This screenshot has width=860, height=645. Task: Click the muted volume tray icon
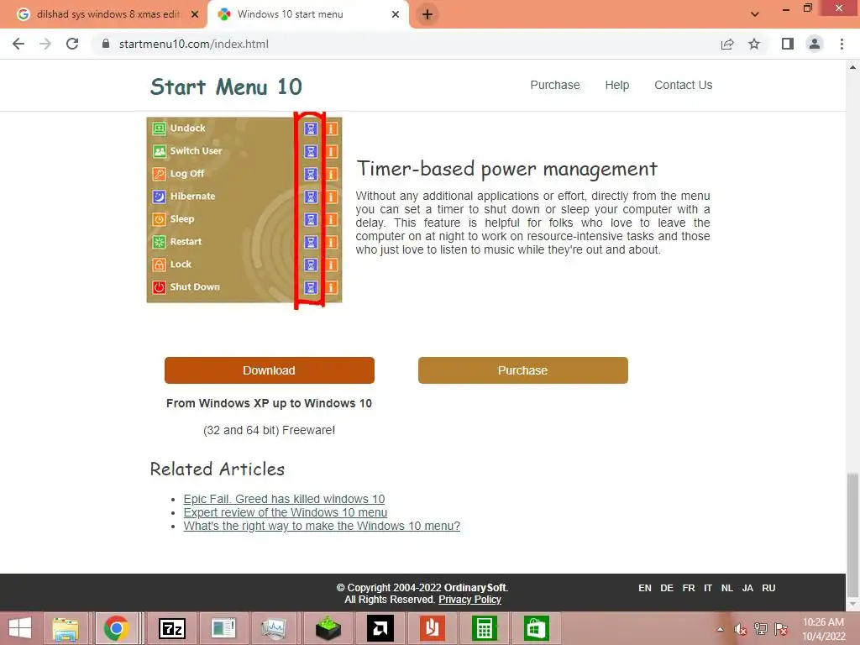tap(741, 629)
